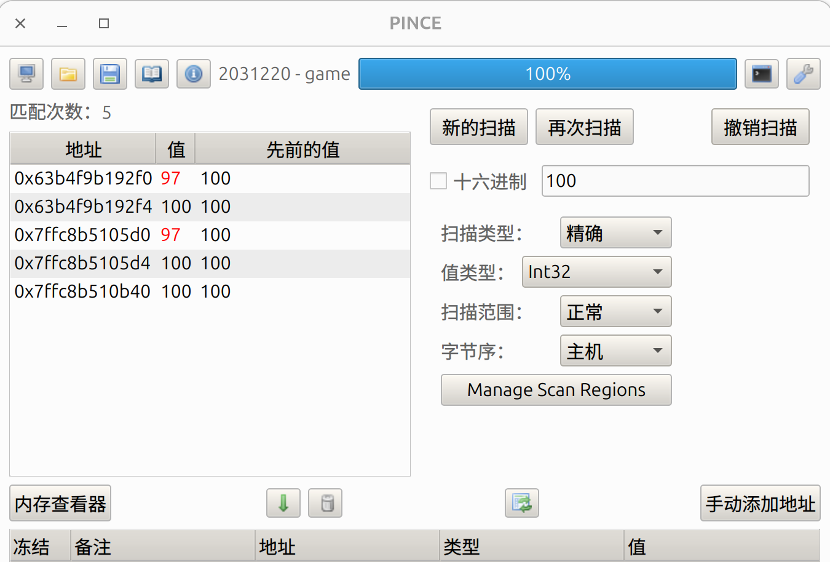830x562 pixels.
Task: Click the Manage Scan Regions button
Action: tap(556, 390)
